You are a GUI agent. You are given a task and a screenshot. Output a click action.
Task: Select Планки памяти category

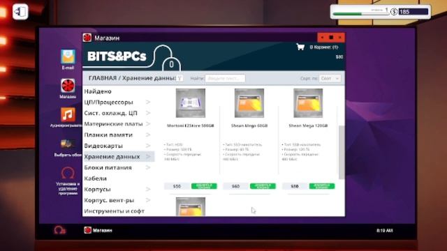108,135
